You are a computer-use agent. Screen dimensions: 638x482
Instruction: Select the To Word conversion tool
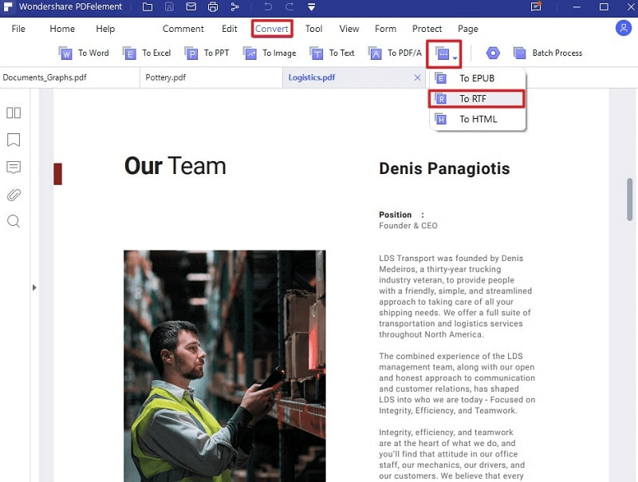click(x=83, y=53)
